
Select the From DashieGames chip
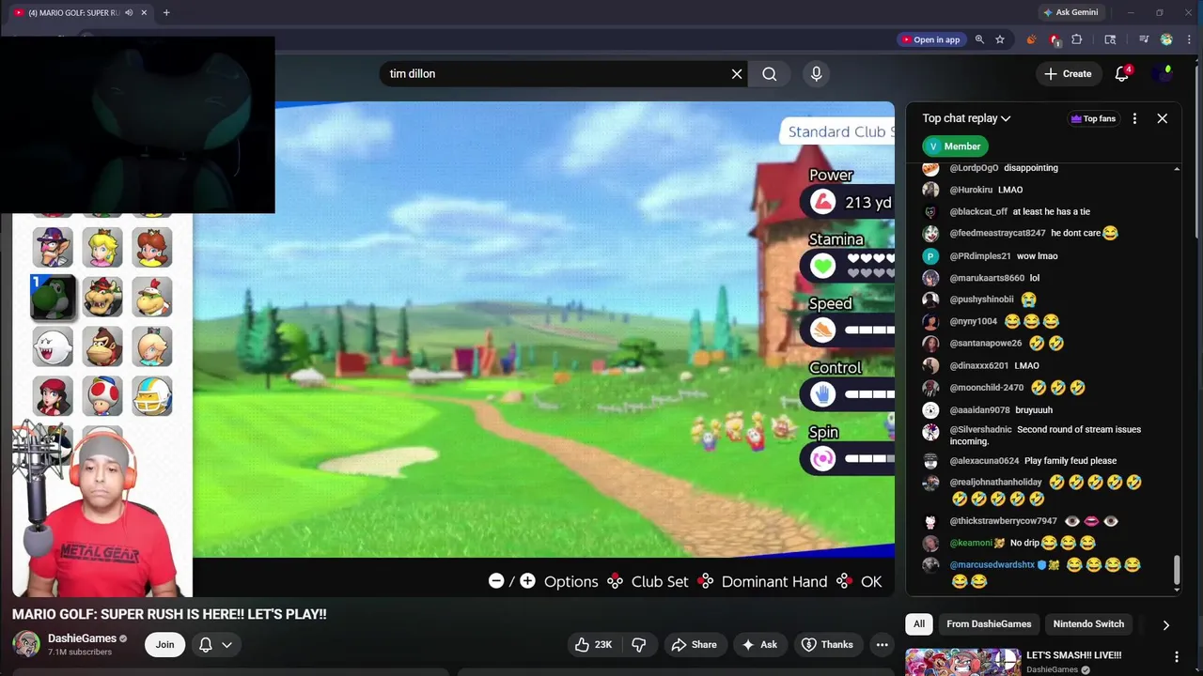pyautogui.click(x=989, y=624)
